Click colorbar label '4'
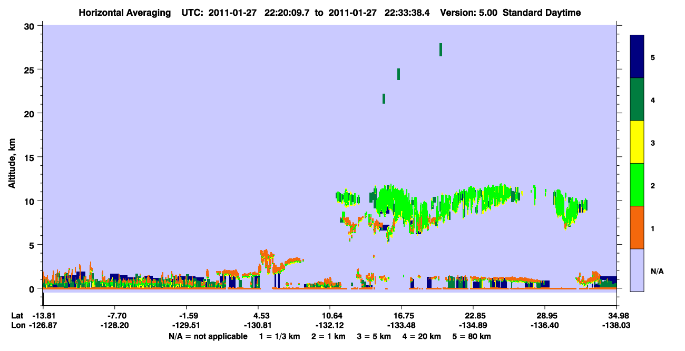 pos(653,99)
